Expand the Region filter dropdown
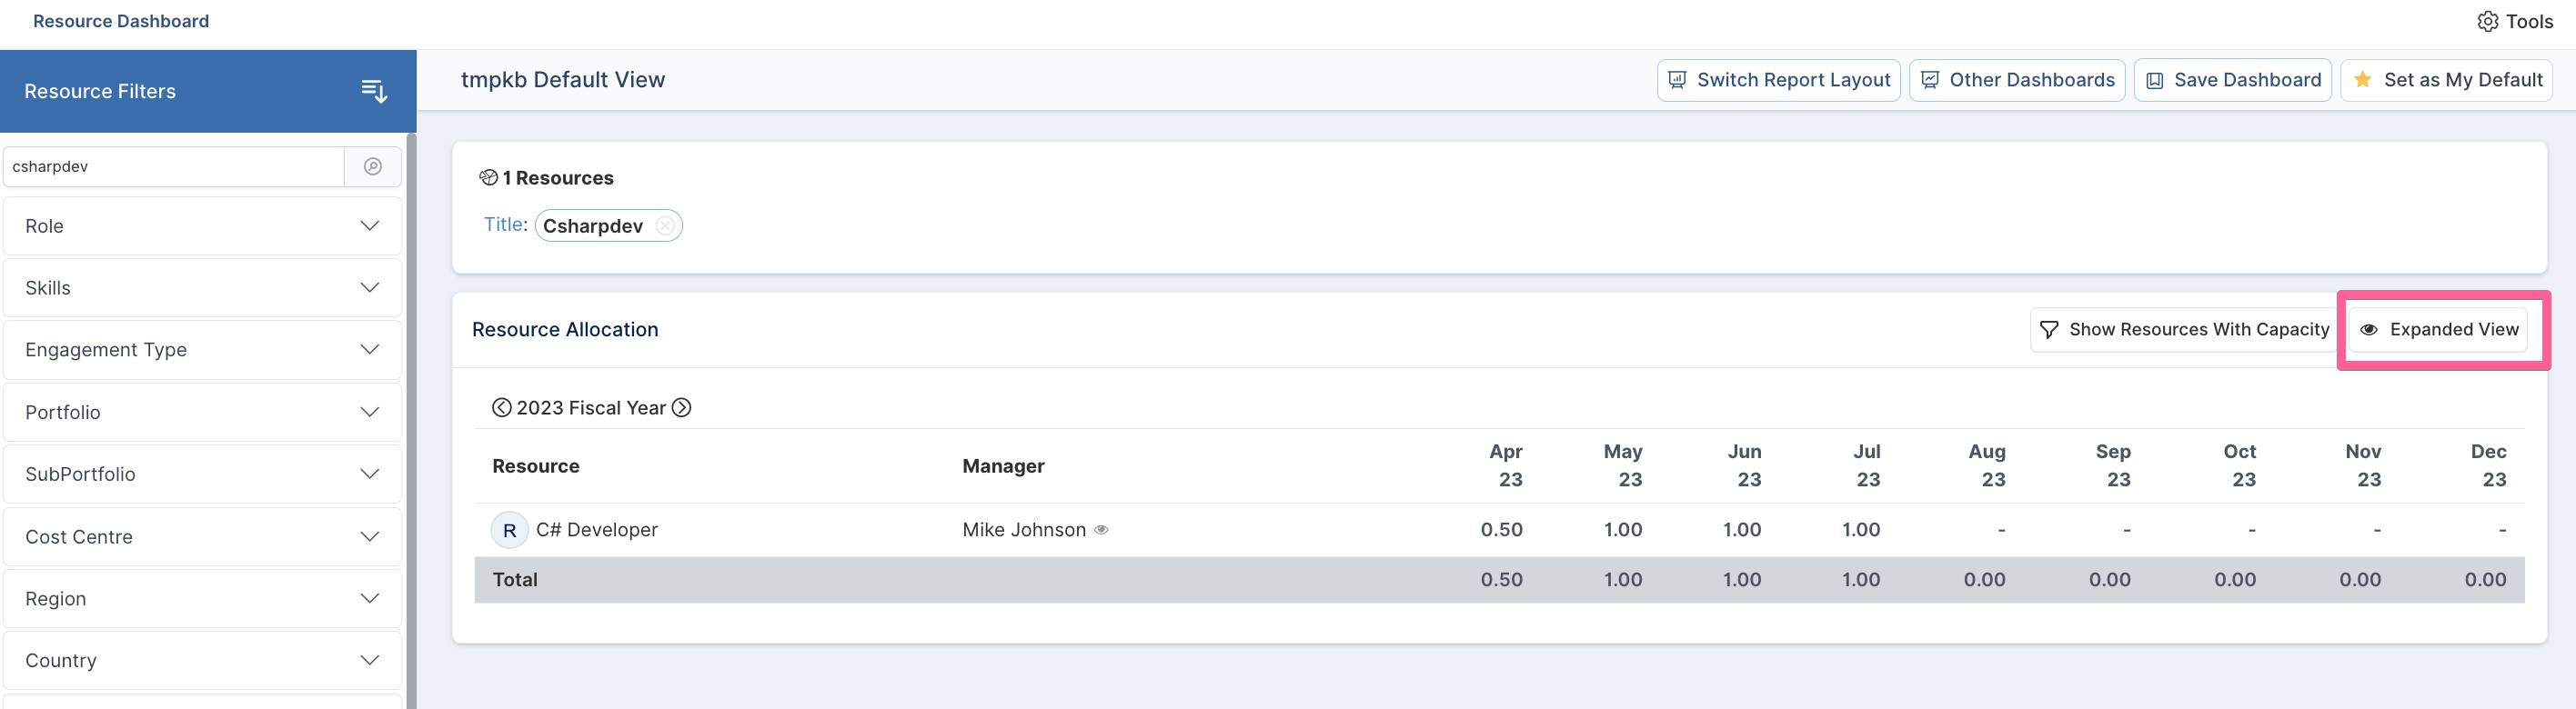 [x=203, y=599]
